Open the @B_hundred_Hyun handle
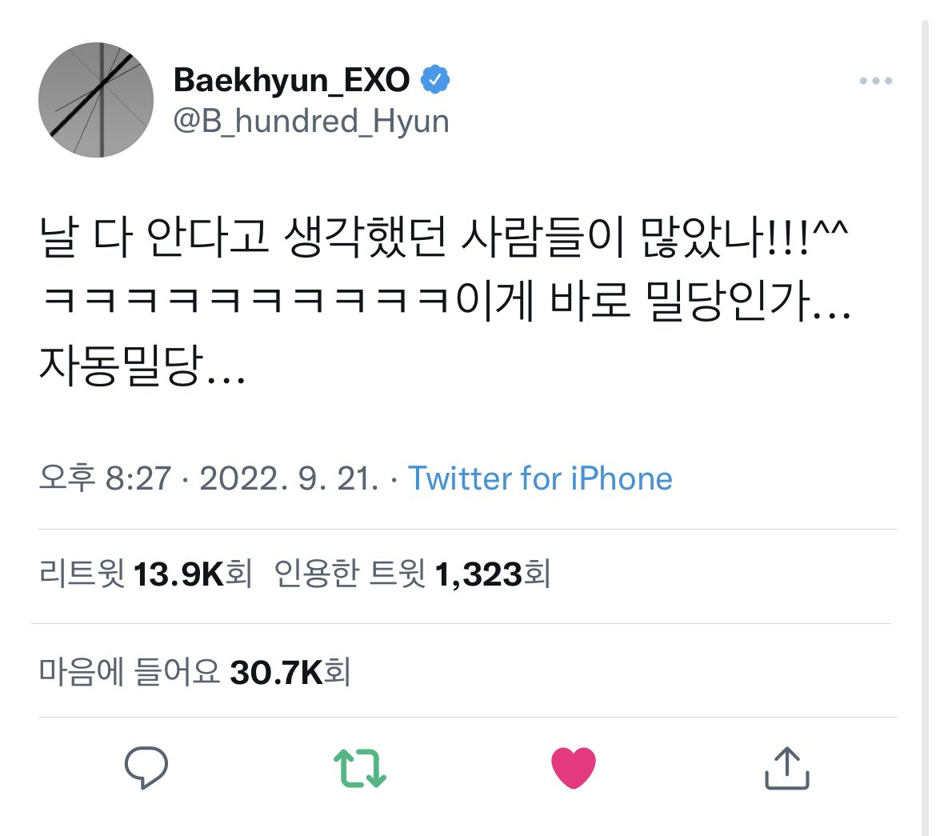936x836 pixels. click(x=311, y=122)
